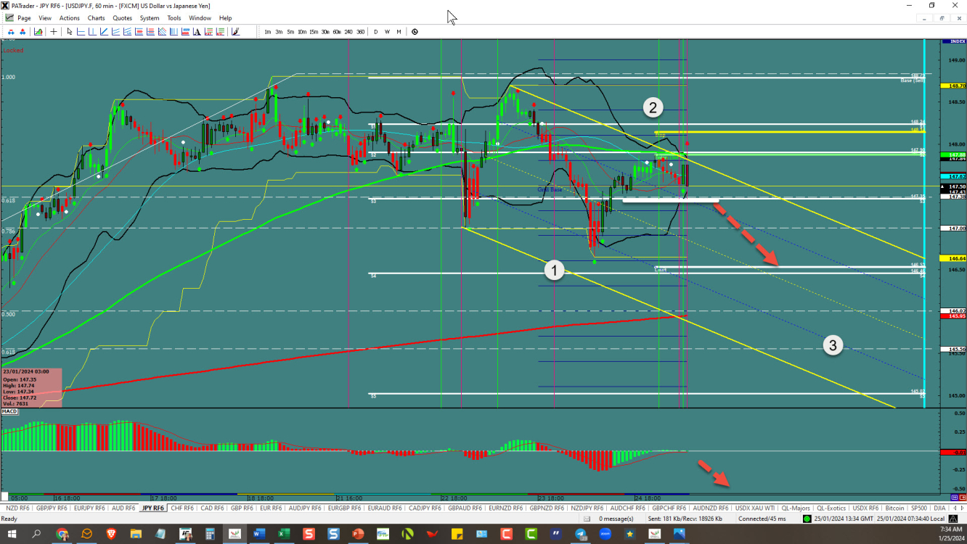Switch chart to 240 minute timeframe
Viewport: 967px width, 544px height.
(x=348, y=32)
